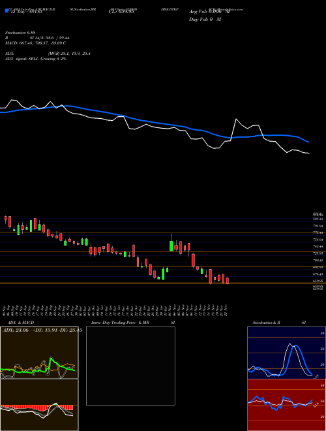Select the 'CL: 659.95' closing price text
This screenshot has width=326, height=431.
point(121,12)
